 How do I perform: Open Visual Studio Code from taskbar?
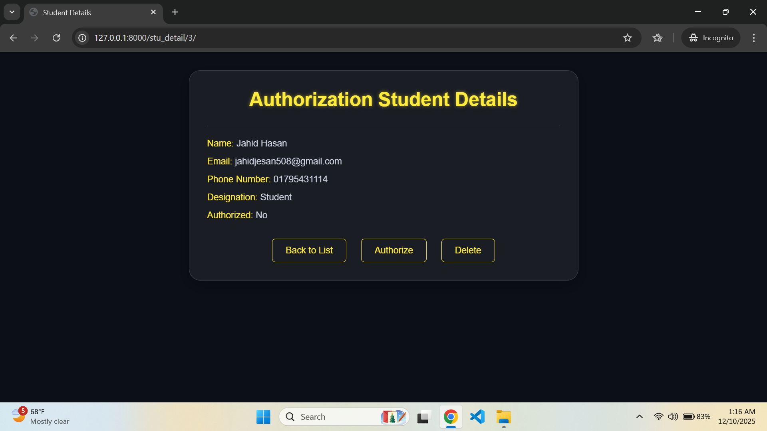tap(477, 417)
